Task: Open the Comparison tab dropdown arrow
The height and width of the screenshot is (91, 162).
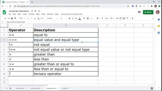Action: click(x=57, y=88)
